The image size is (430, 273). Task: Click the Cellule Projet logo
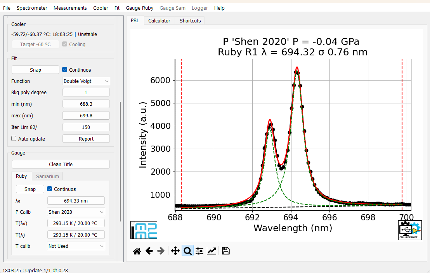(410, 230)
